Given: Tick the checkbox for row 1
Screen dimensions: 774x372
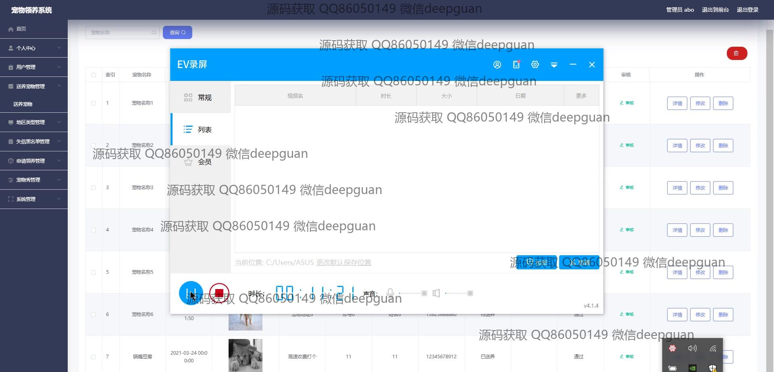Looking at the screenshot, I should (x=94, y=103).
